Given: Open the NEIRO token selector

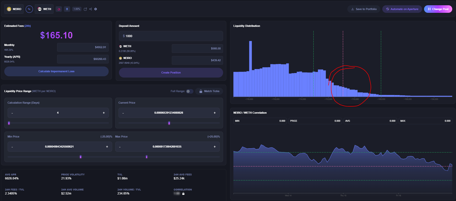Looking at the screenshot, I should click(x=14, y=9).
